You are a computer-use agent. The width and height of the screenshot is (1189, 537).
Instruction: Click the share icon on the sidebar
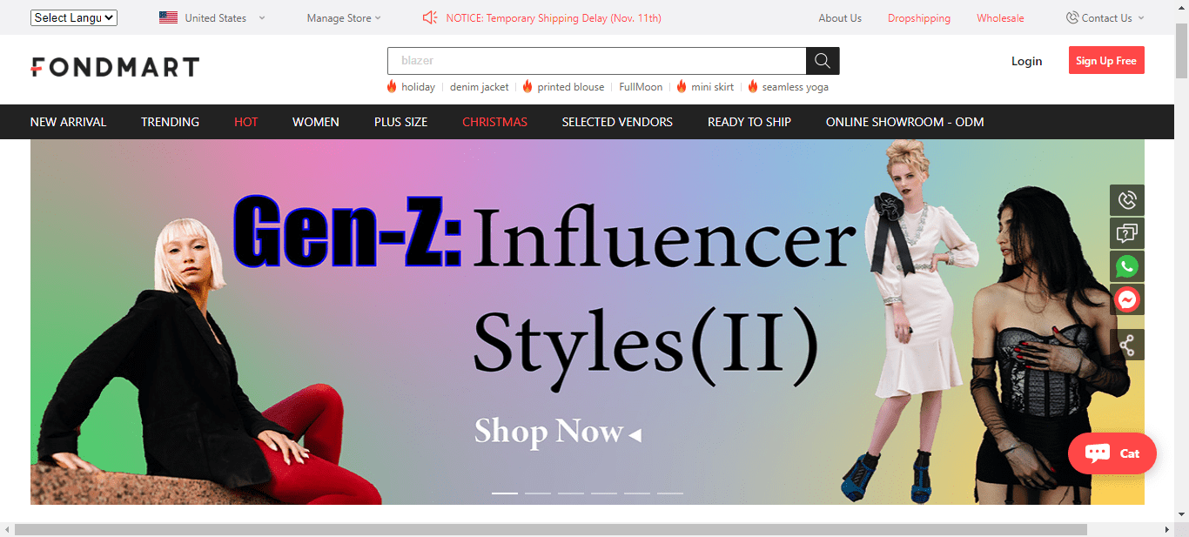click(1127, 345)
